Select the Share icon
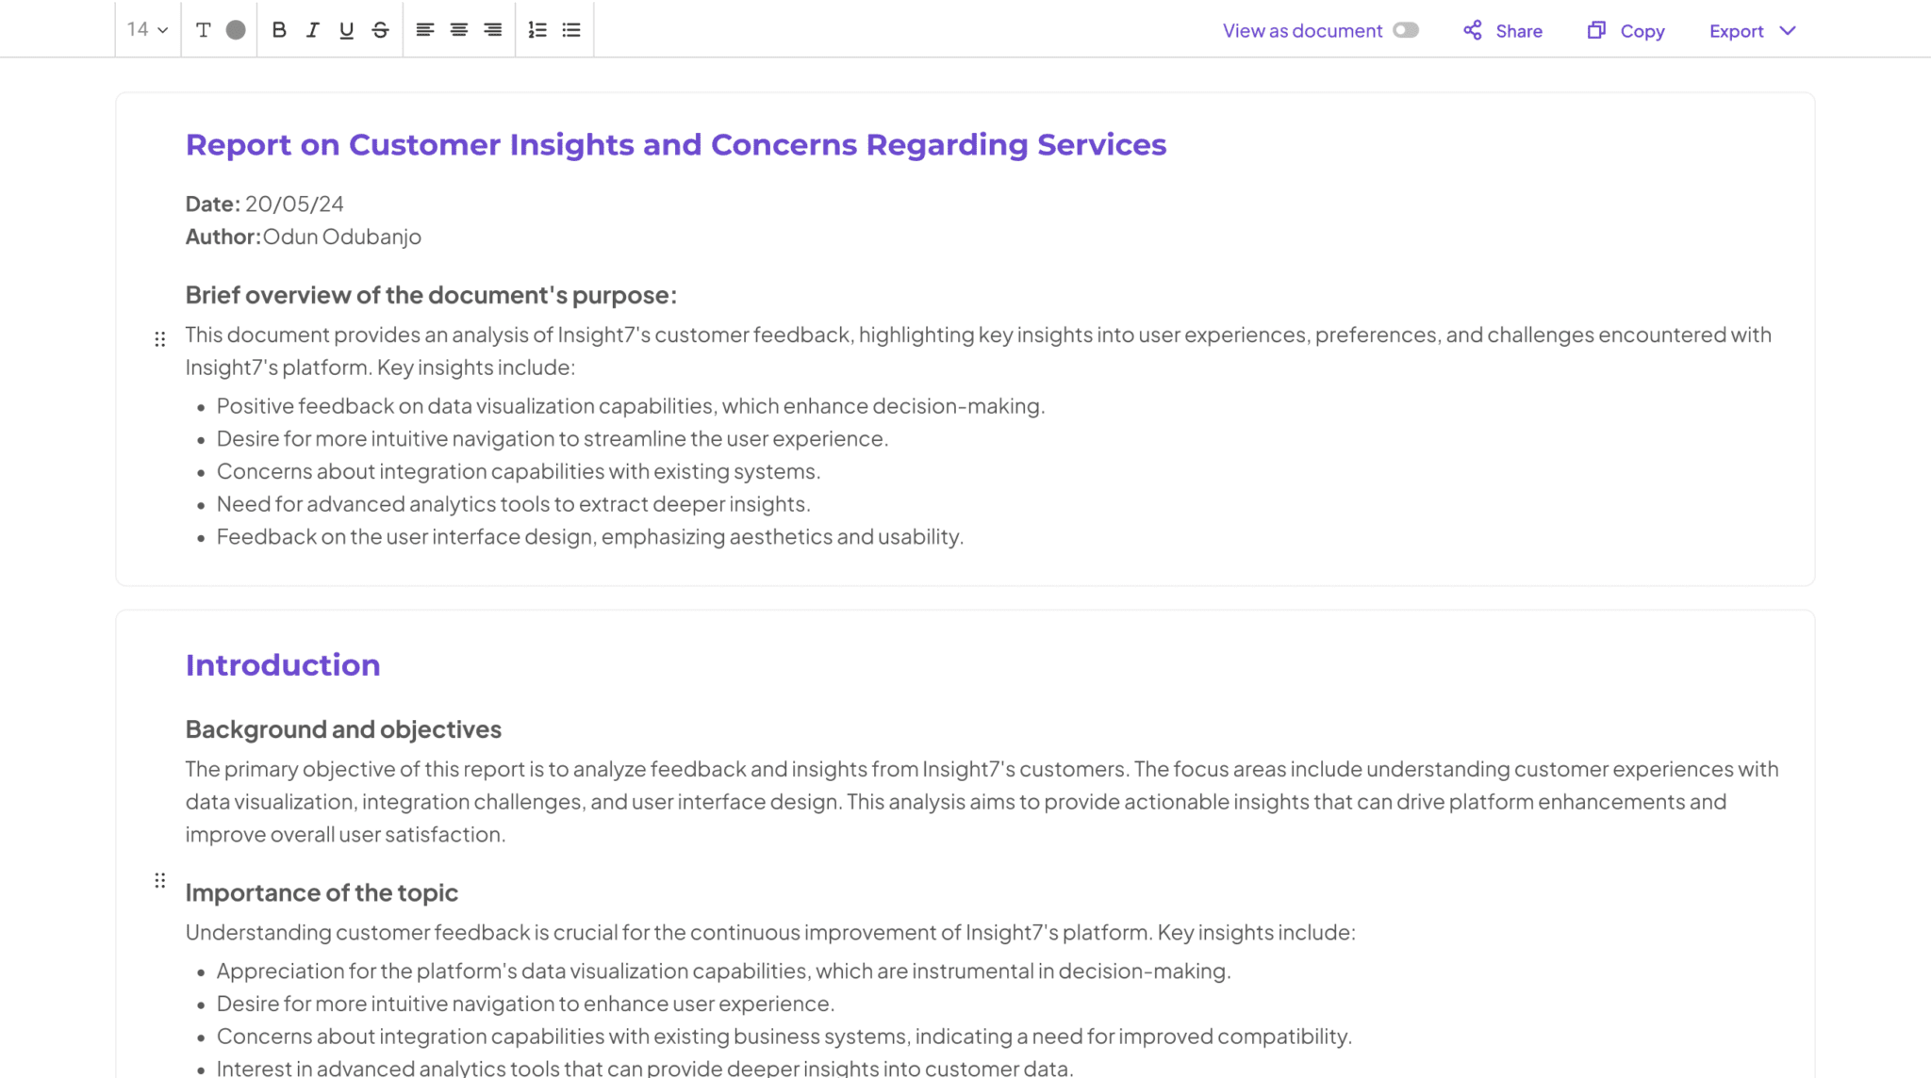 (1472, 29)
